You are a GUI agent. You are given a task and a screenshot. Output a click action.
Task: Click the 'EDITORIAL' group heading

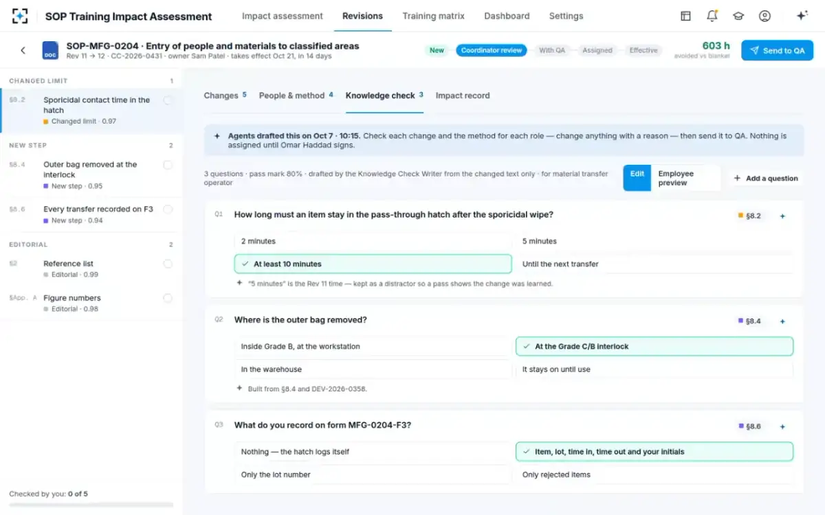(28, 244)
